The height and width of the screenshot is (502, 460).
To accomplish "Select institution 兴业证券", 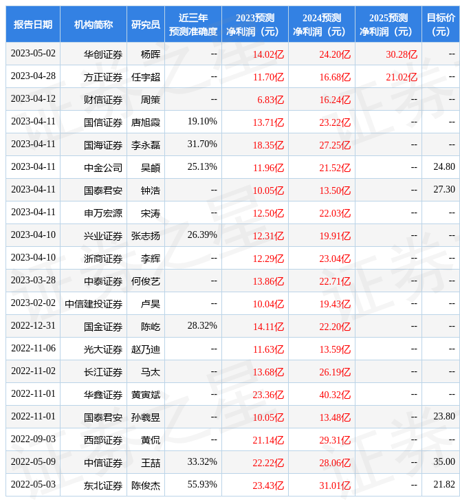I will pyautogui.click(x=103, y=237).
